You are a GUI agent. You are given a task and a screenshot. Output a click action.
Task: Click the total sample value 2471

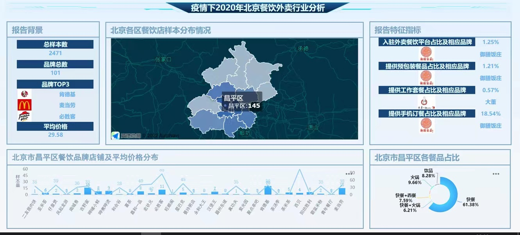tap(55, 53)
